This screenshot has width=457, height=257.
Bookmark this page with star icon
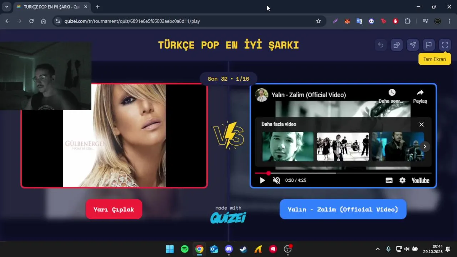coord(318,21)
